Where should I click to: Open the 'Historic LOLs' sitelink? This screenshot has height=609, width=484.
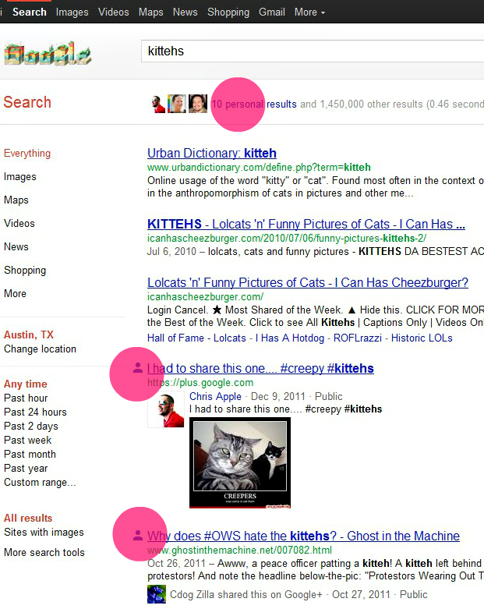click(x=422, y=338)
